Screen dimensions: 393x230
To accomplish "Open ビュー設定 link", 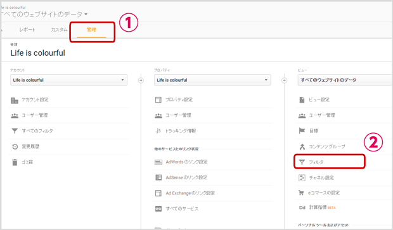I will click(319, 99).
